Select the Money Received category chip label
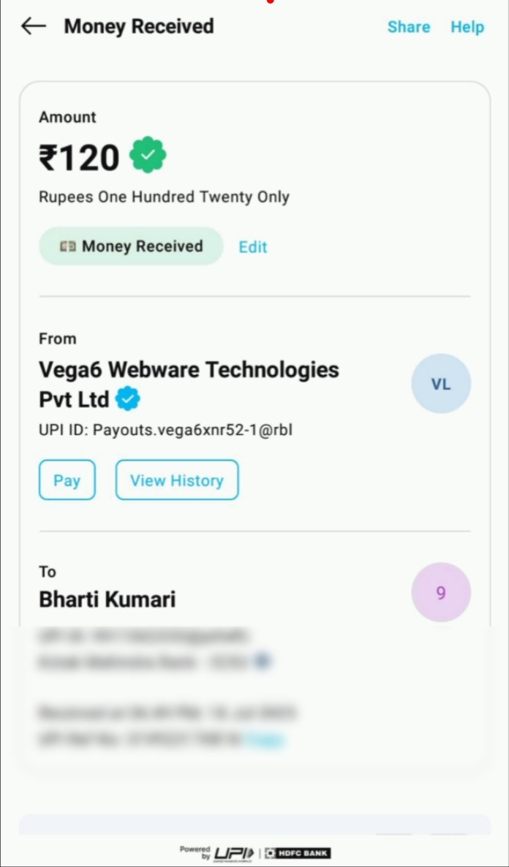Image resolution: width=509 pixels, height=867 pixels. (143, 246)
